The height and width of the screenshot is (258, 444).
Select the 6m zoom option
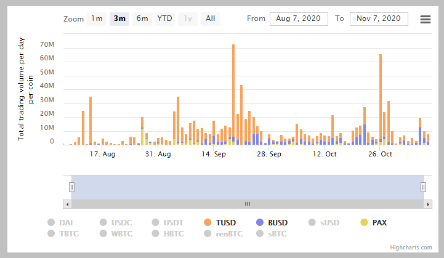pos(142,18)
